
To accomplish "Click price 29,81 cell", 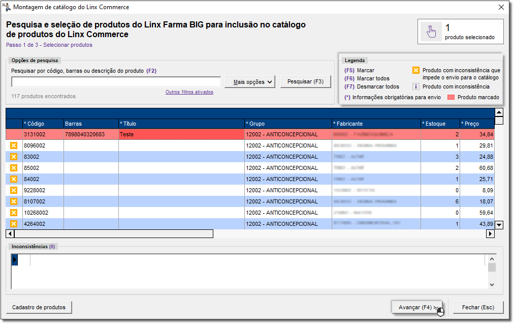I will click(477, 145).
